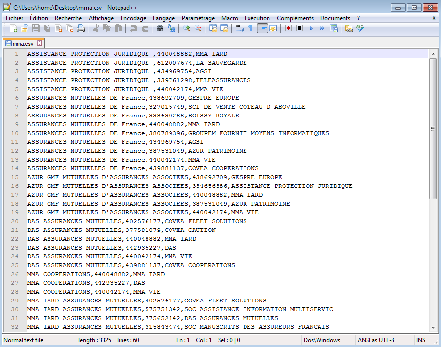Viewport: 441px width, 347px height.
Task: Click the vertical scrollbar up arrow
Action: (x=433, y=54)
